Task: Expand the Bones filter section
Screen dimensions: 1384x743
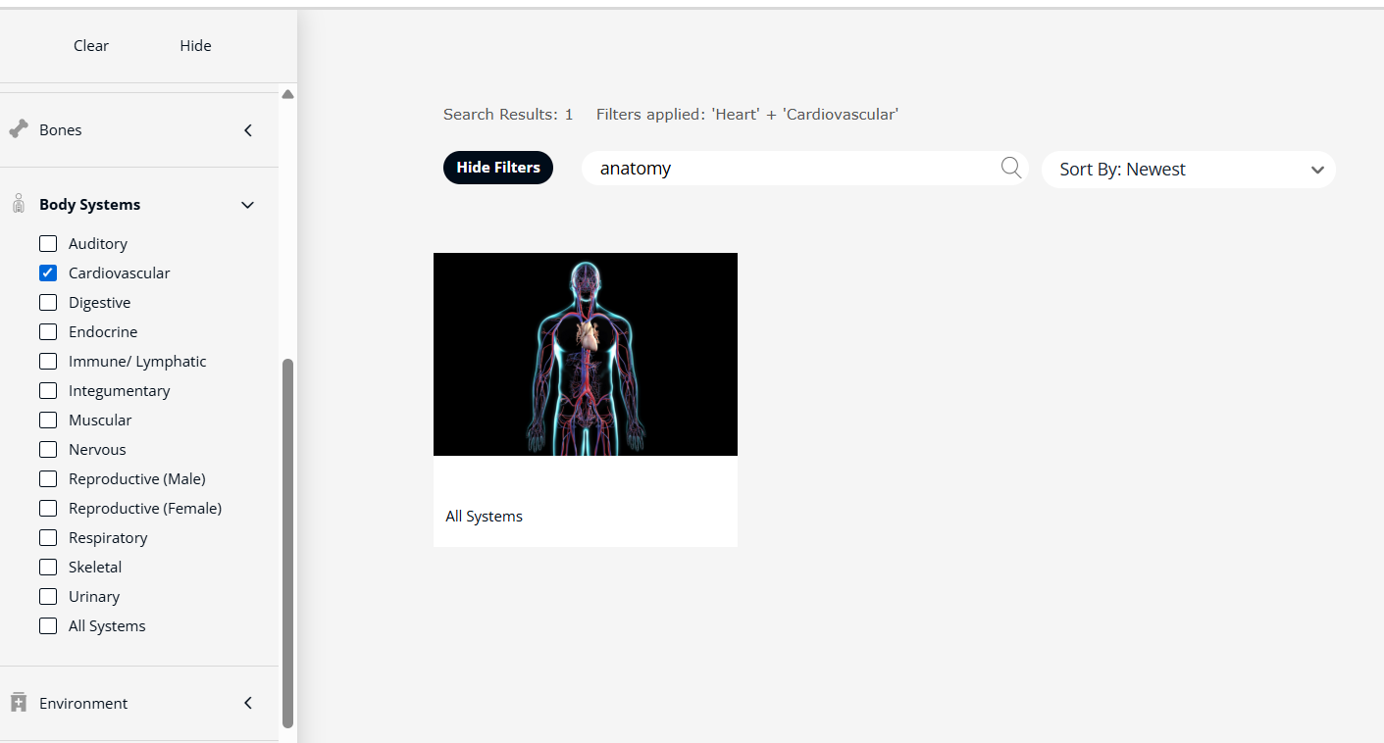Action: click(x=248, y=129)
